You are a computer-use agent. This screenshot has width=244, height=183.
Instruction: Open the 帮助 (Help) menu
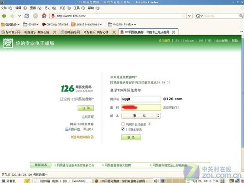[x=94, y=8]
